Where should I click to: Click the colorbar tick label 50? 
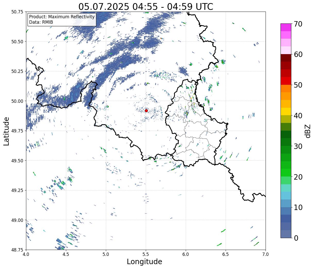298,85
